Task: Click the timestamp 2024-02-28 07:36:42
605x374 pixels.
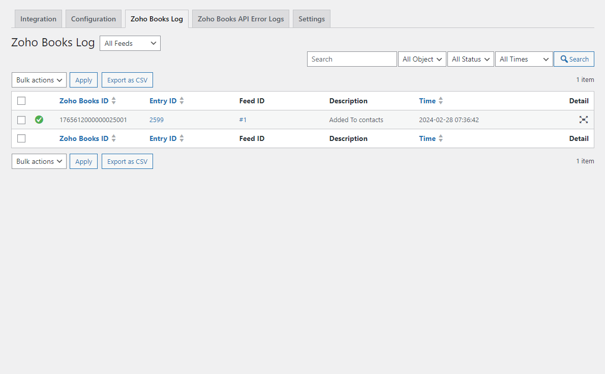Action: coord(449,120)
